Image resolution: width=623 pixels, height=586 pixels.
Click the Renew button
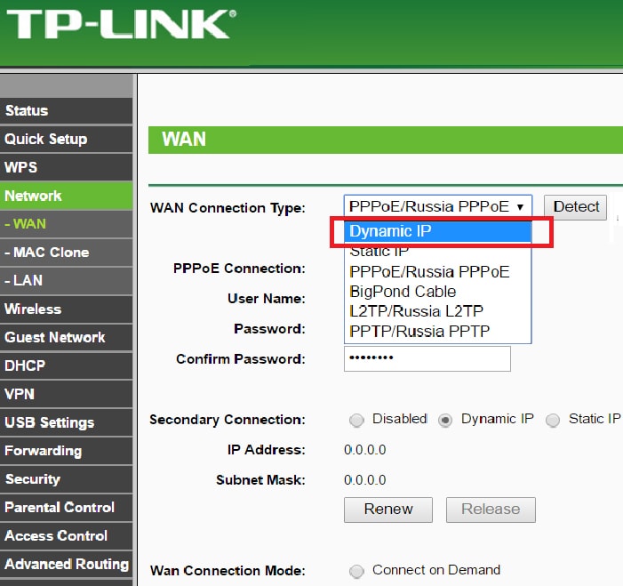[388, 510]
